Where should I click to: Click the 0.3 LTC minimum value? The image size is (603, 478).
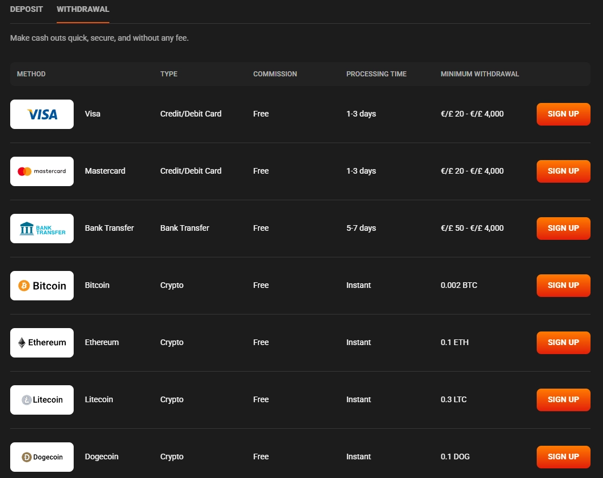[453, 400]
